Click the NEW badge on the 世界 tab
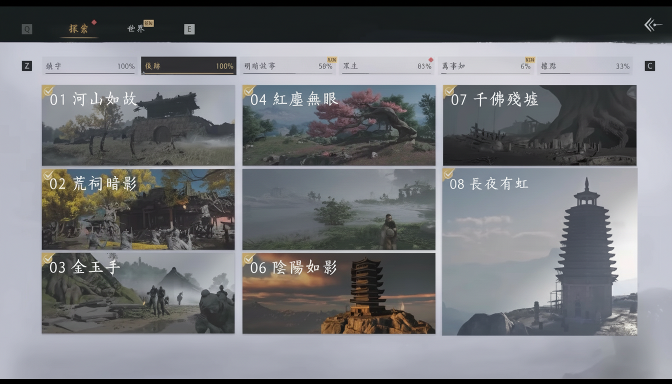Screen dimensions: 672x384 [148, 22]
